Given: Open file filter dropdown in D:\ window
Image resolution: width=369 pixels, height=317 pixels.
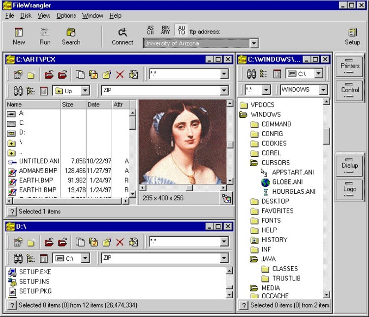Looking at the screenshot, I should tap(224, 242).
